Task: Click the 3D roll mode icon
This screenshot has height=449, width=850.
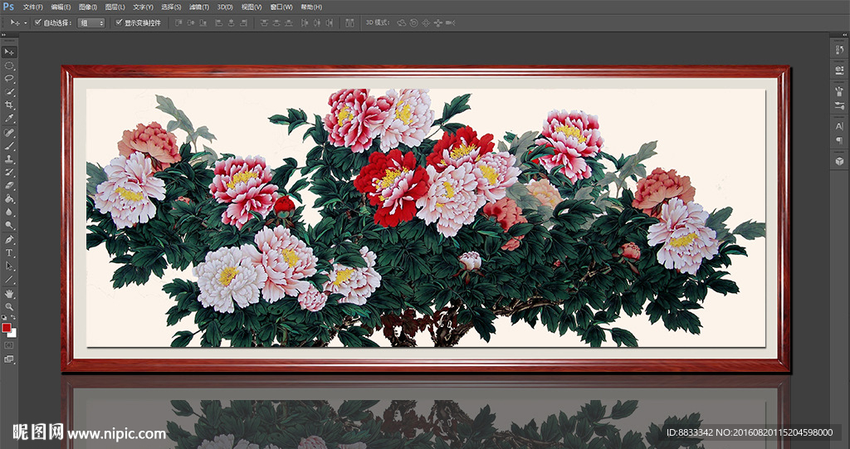Action: [414, 22]
